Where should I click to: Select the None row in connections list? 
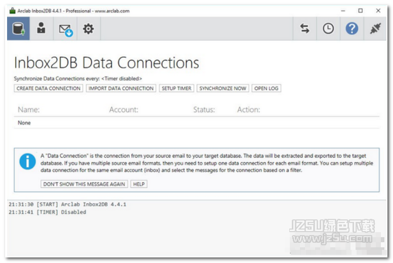coord(196,123)
